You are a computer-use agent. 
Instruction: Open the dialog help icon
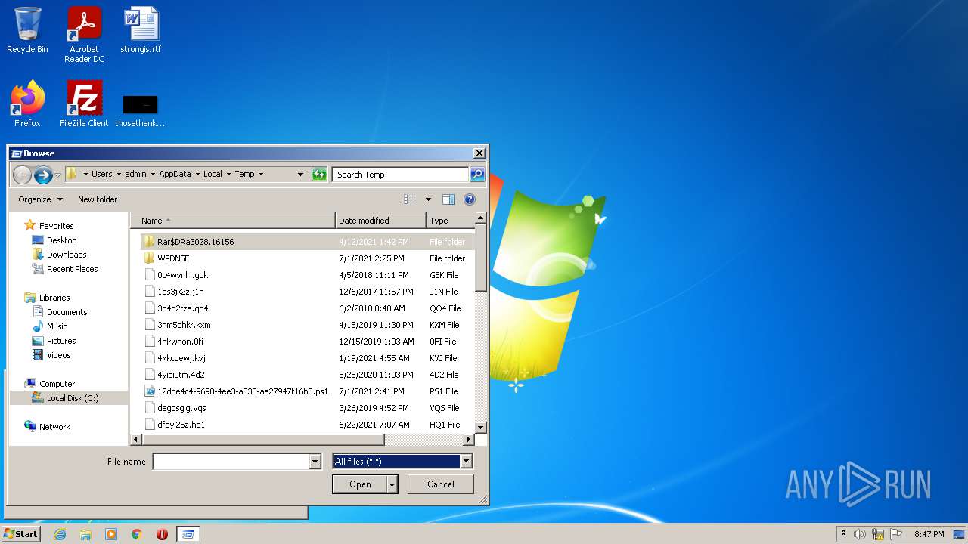(469, 199)
